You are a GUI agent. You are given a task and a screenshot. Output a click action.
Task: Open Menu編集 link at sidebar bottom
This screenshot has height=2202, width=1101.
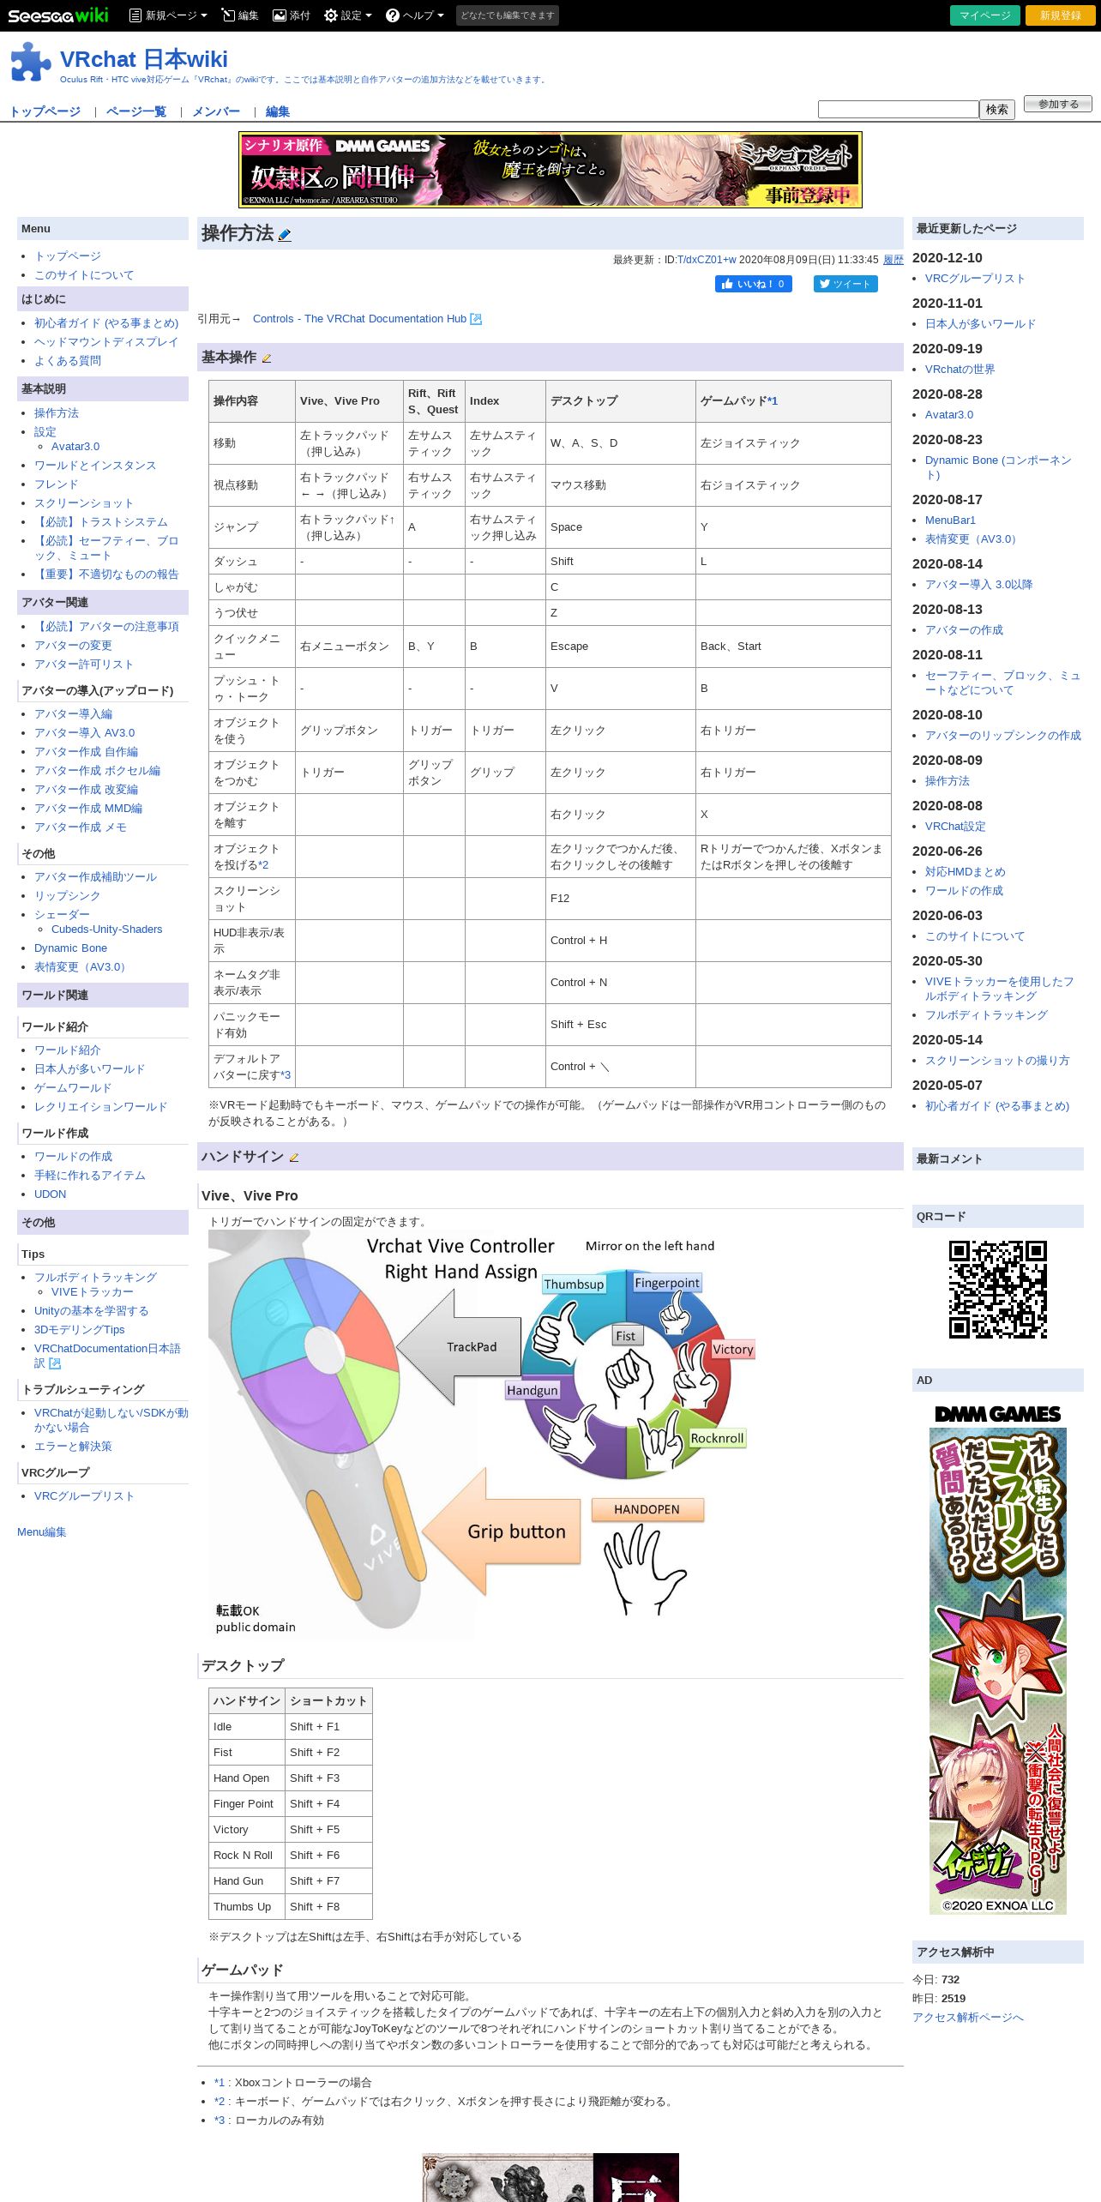coord(41,1532)
